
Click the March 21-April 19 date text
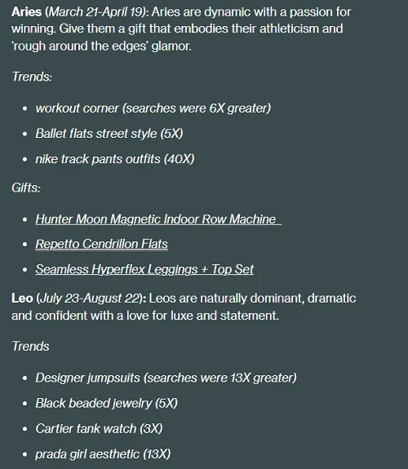pyautogui.click(x=96, y=12)
